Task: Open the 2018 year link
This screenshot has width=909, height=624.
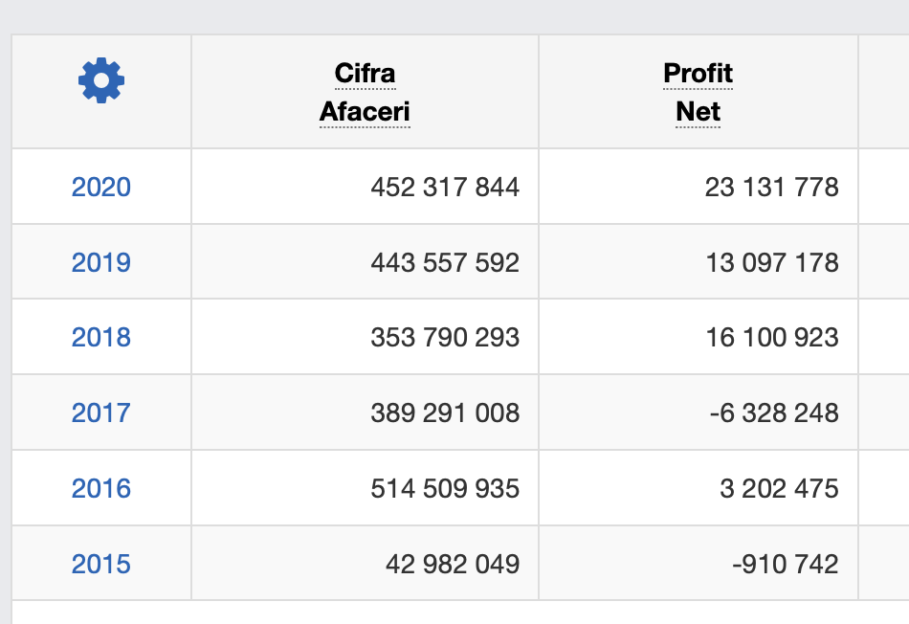Action: 101,337
